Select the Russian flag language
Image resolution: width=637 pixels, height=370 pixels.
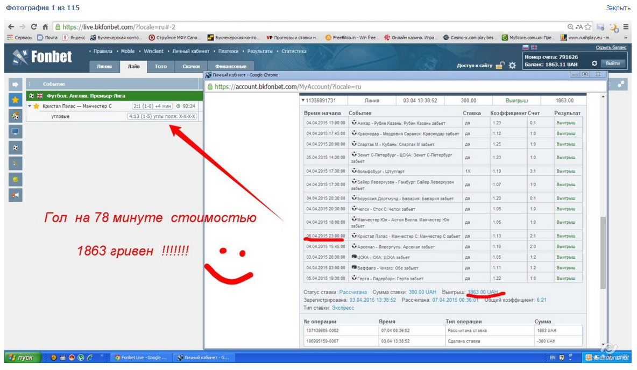[526, 47]
